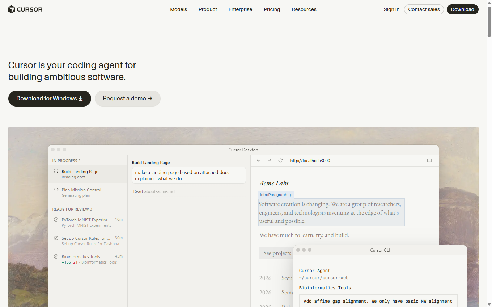Click the READY FOR REVIEW 3 section header

[72, 209]
